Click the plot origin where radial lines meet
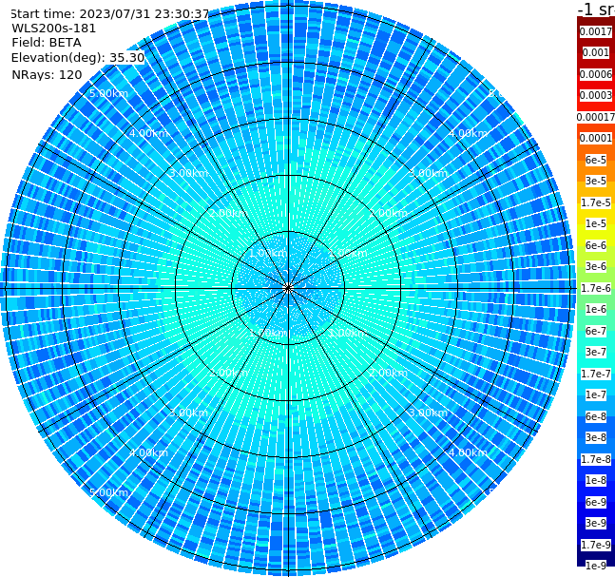This screenshot has width=615, height=577. tap(288, 288)
